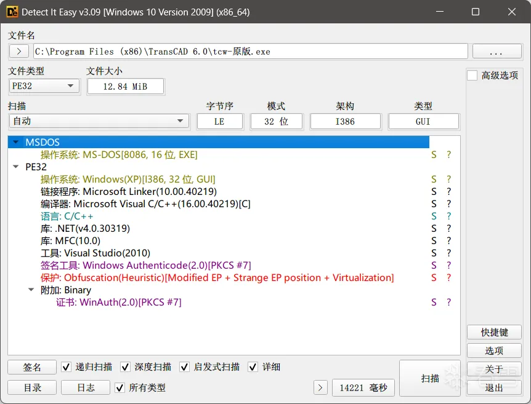This screenshot has height=404, width=531.
Task: Select the MSDOS tree row
Action: (219, 142)
